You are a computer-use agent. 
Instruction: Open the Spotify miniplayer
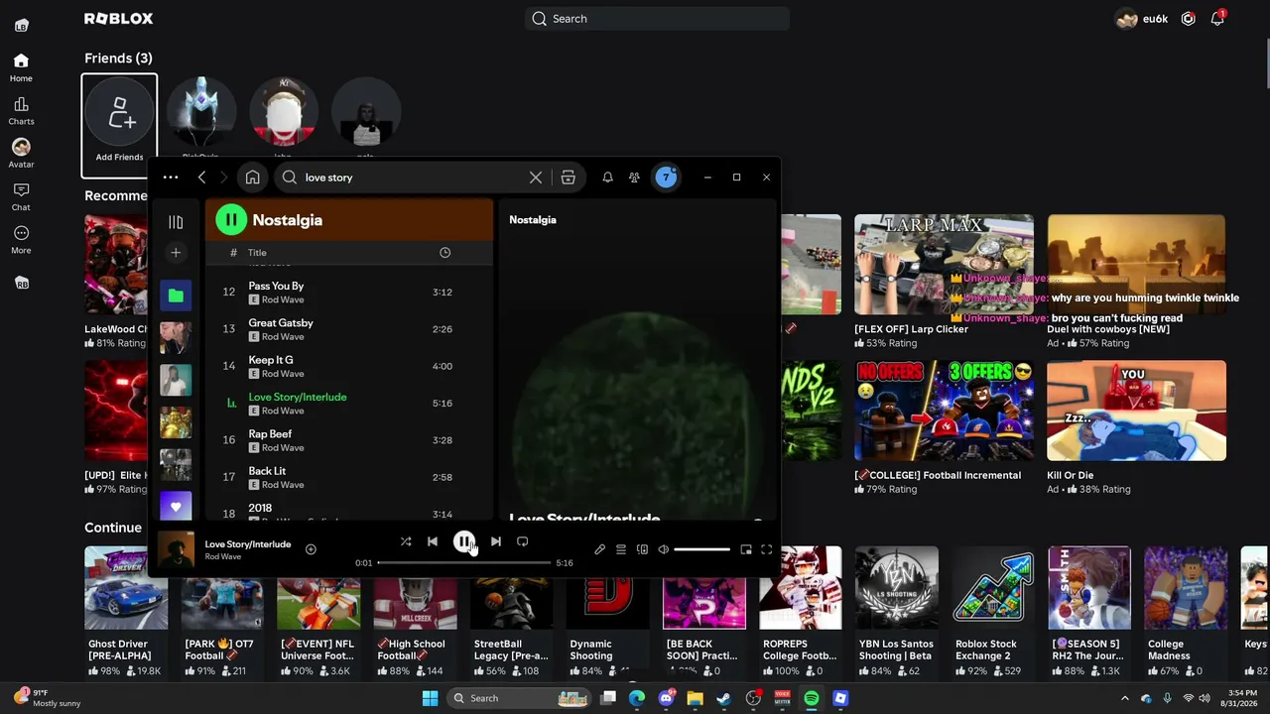coord(746,549)
